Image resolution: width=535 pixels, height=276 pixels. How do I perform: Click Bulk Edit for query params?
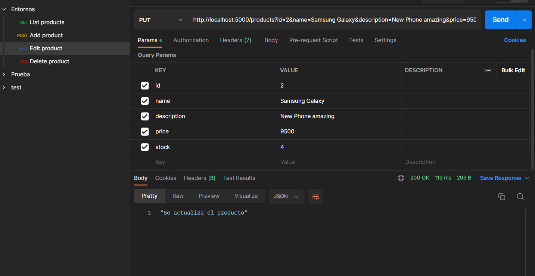pyautogui.click(x=513, y=70)
